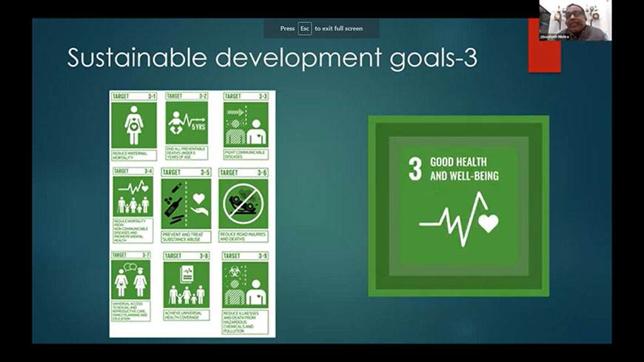Click the Esc key badge in the notice
Image resolution: width=644 pixels, height=362 pixels.
(x=305, y=28)
